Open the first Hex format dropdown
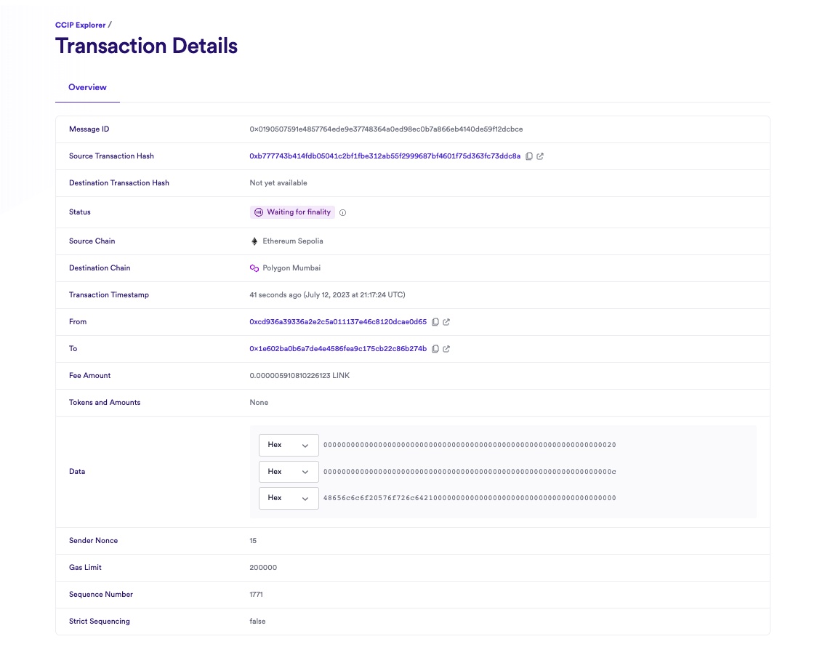 click(289, 445)
